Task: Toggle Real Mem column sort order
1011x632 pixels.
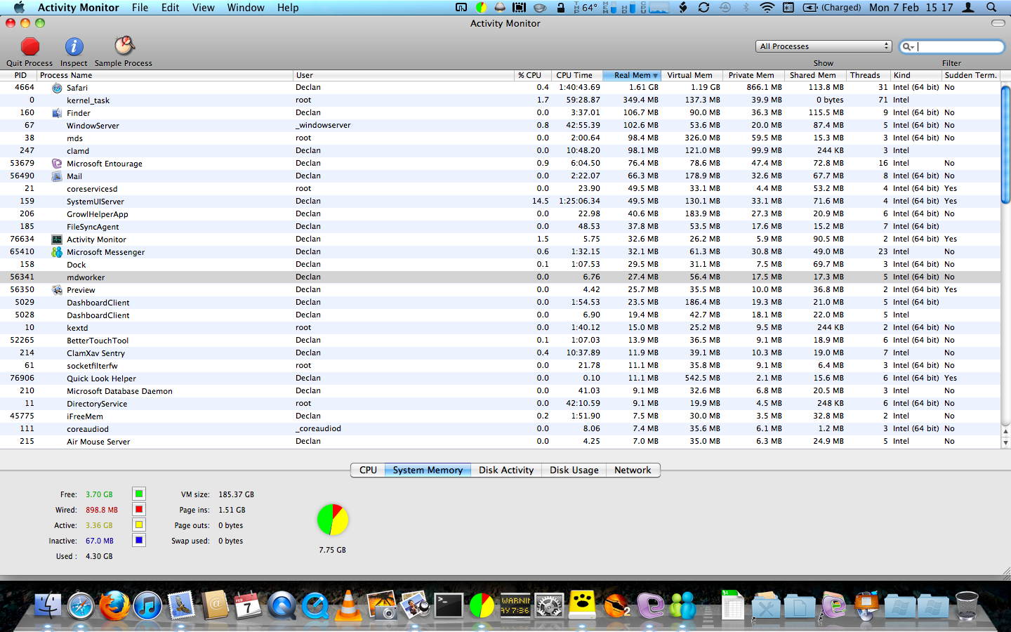Action: [x=632, y=75]
